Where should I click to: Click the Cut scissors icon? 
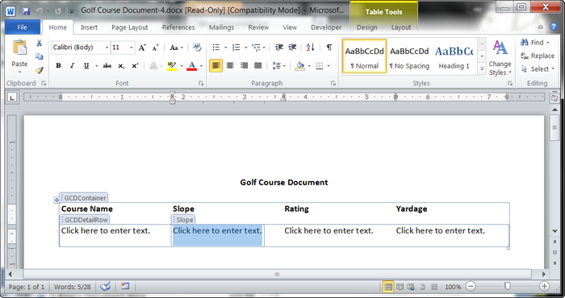pos(40,43)
